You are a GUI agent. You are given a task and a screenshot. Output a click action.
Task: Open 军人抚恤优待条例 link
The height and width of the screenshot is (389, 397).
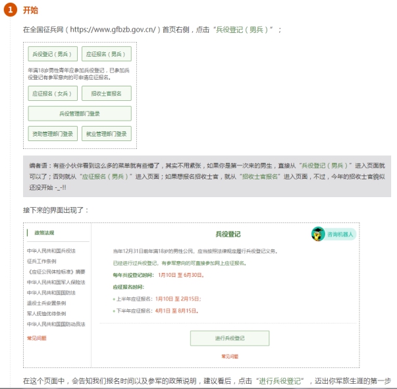point(46,313)
